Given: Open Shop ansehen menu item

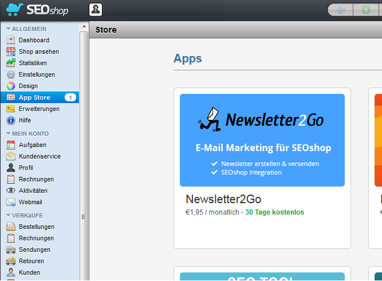Looking at the screenshot, I should (39, 52).
